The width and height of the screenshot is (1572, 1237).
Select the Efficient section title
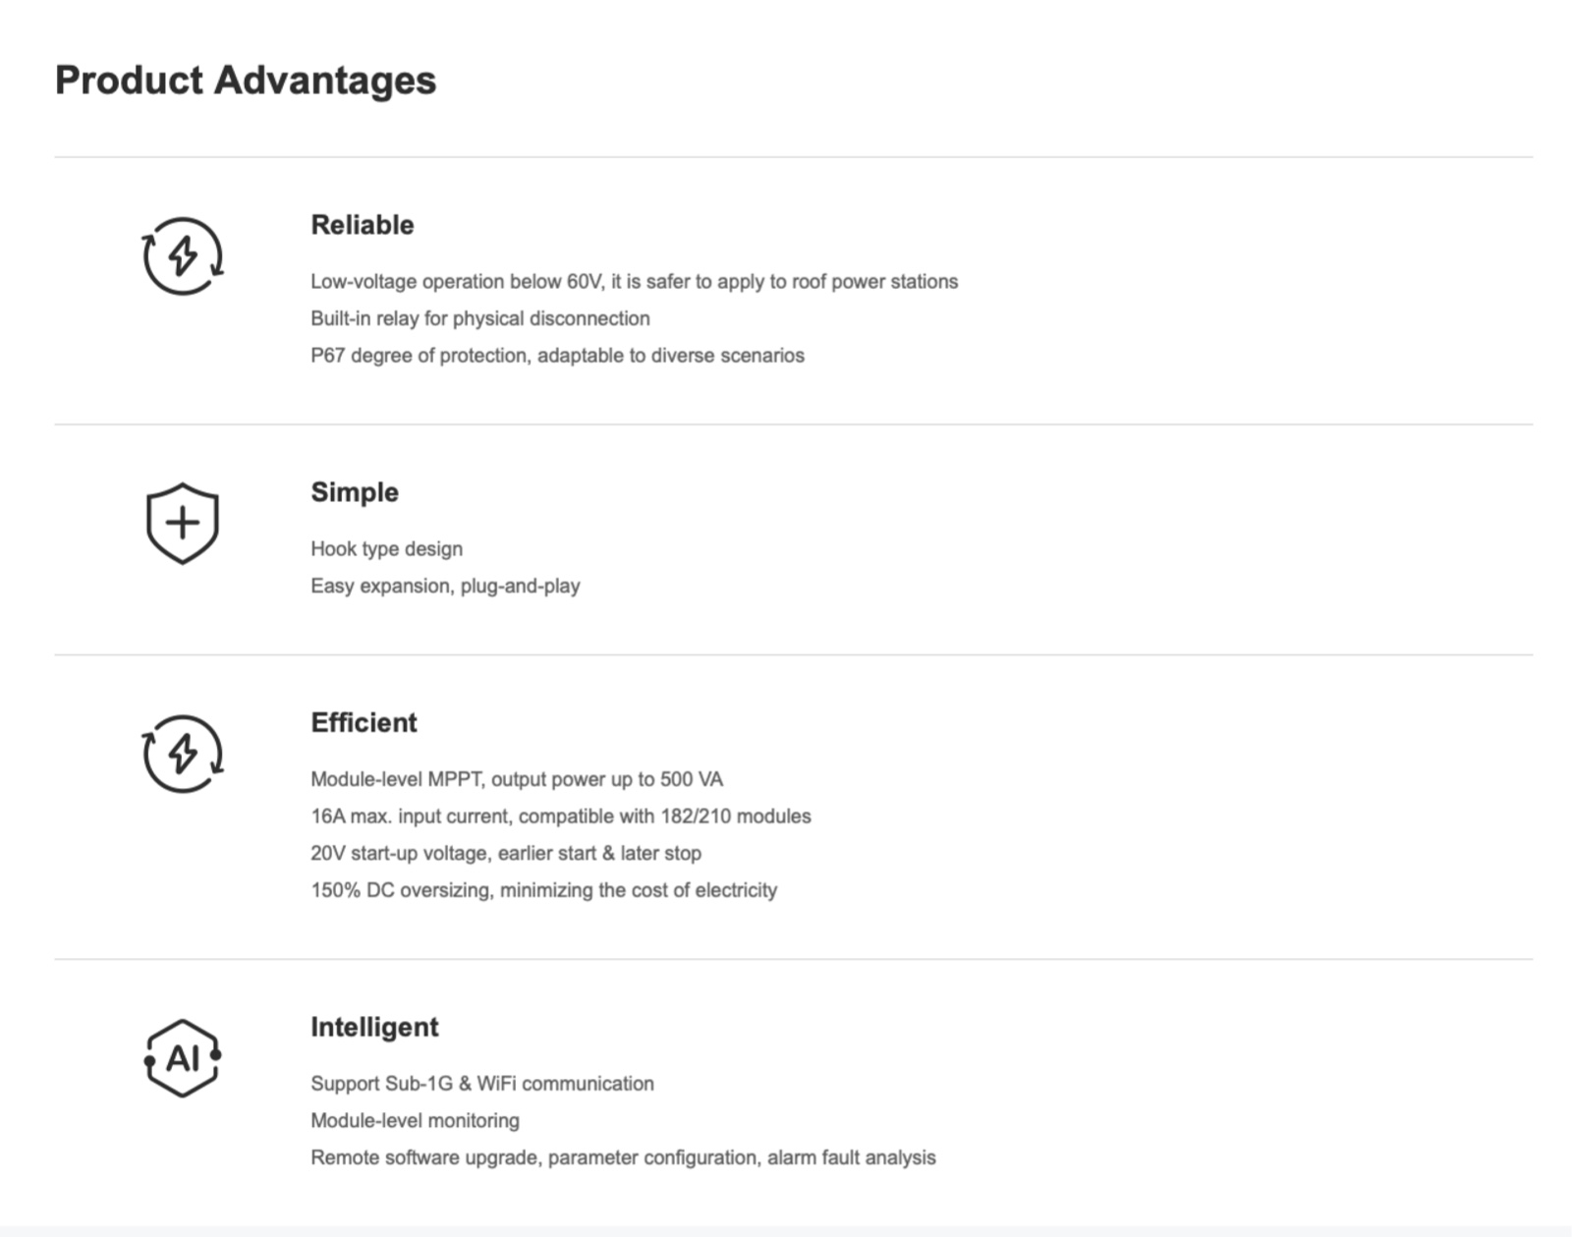click(364, 722)
